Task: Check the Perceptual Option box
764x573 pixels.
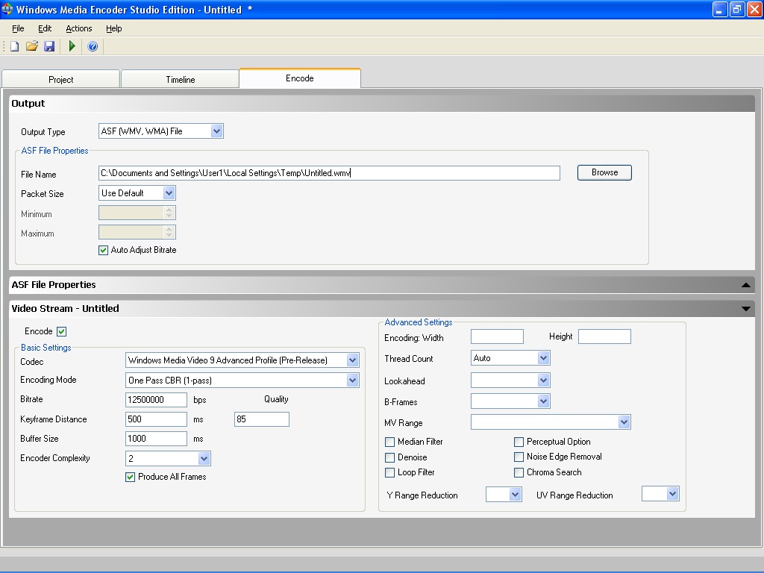Action: click(x=519, y=442)
